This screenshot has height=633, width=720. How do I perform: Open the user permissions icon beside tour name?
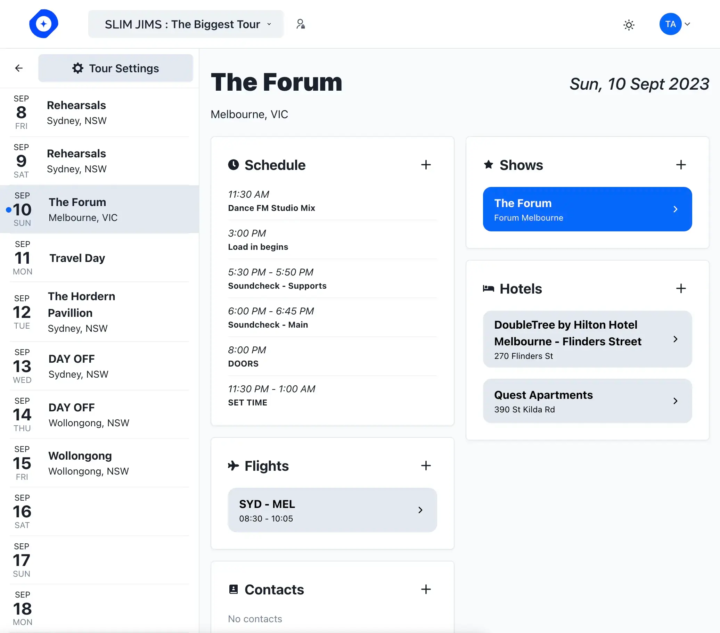pos(301,24)
